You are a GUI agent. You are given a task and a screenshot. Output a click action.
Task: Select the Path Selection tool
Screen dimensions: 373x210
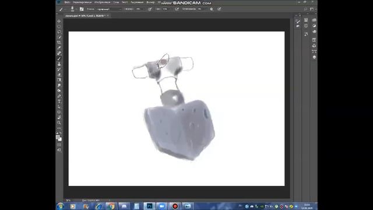[59, 107]
